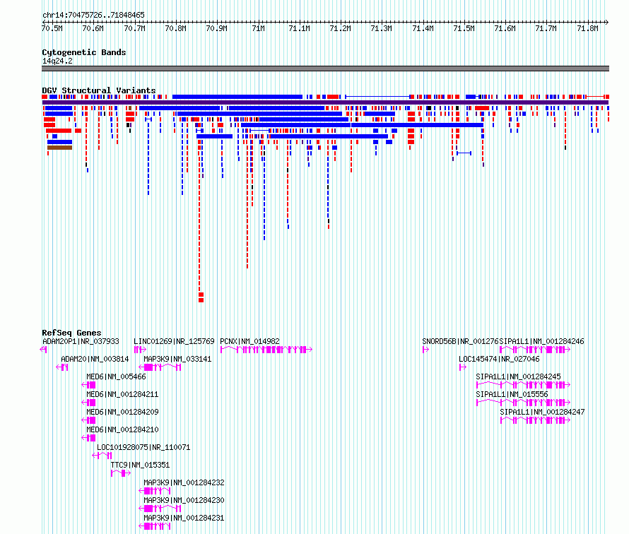The width and height of the screenshot is (629, 534).
Task: Click the 71M ruler tick label
Action: point(259,28)
